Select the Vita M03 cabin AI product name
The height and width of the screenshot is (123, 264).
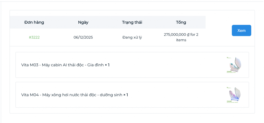pyautogui.click(x=62, y=65)
